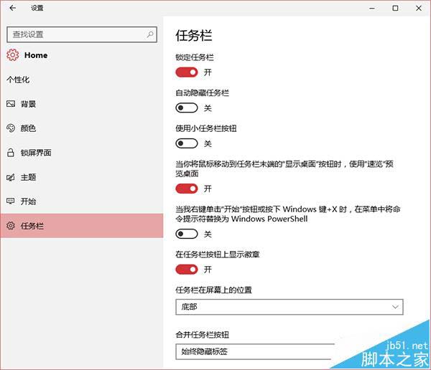
Task: Click the search magnifier icon
Action: tap(151, 34)
